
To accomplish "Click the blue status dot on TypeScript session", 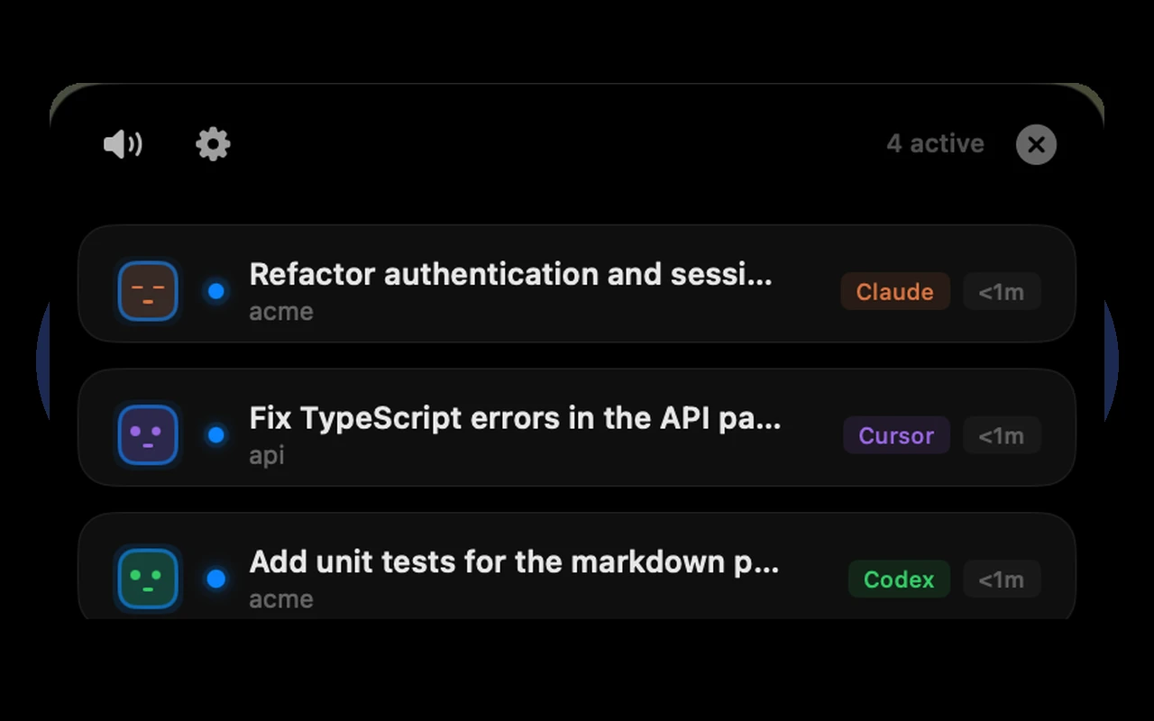I will (216, 434).
